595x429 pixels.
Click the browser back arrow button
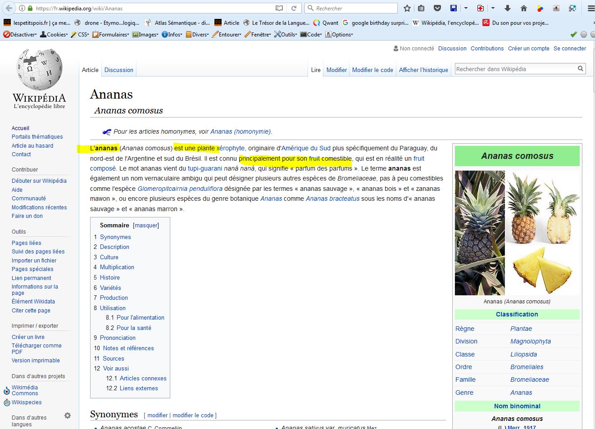(x=9, y=8)
